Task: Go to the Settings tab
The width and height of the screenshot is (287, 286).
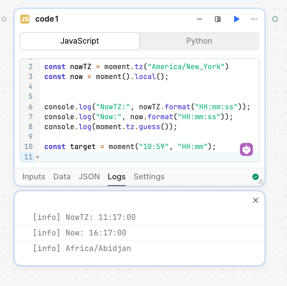Action: (149, 177)
